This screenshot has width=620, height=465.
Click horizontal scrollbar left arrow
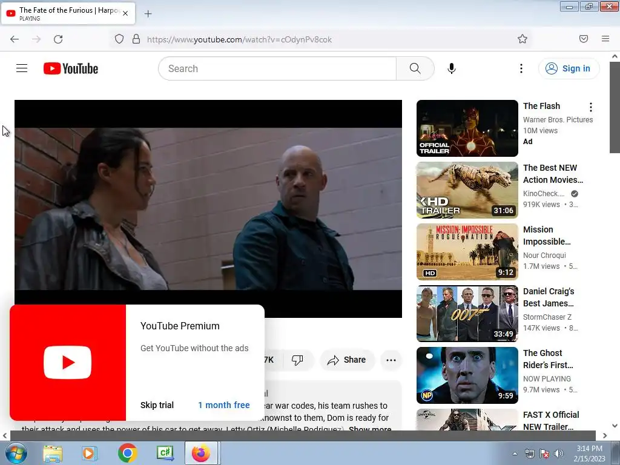point(4,435)
